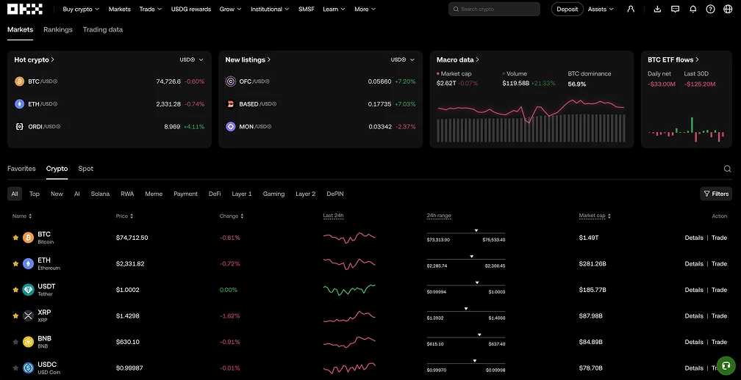Screen dimensions: 741x380
Task: Unfavorite XRP using its star
Action: 15,316
